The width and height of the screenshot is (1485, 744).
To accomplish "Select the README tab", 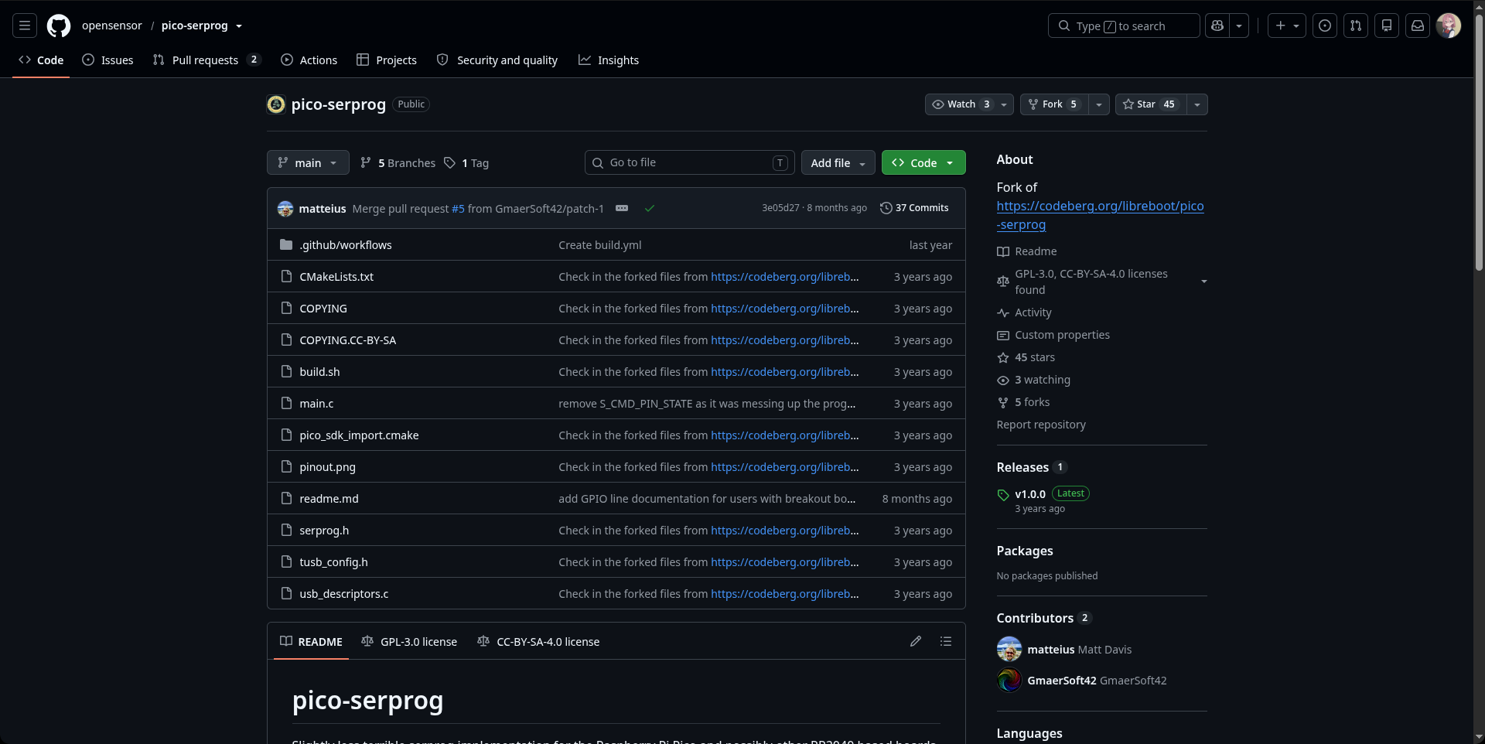I will [x=311, y=642].
